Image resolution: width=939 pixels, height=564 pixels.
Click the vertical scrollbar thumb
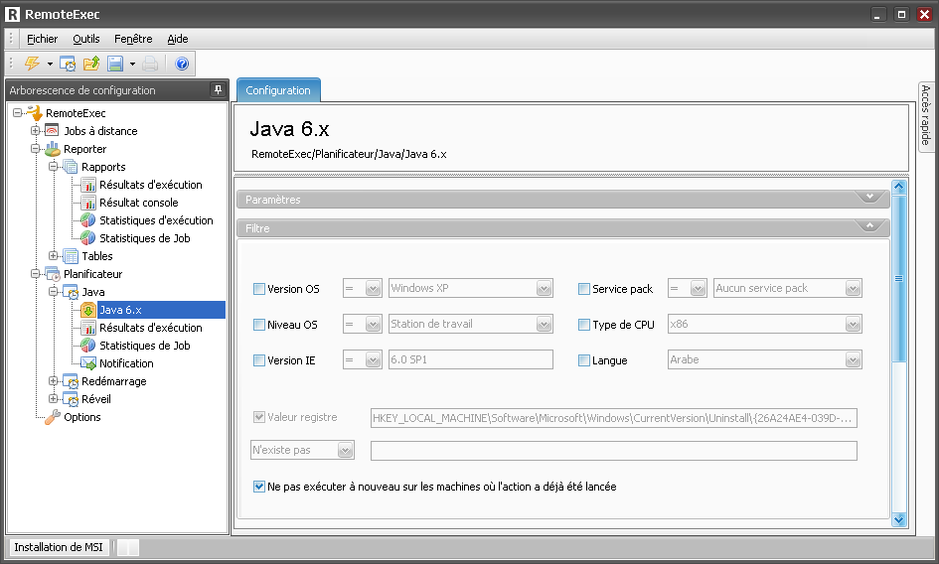898,278
